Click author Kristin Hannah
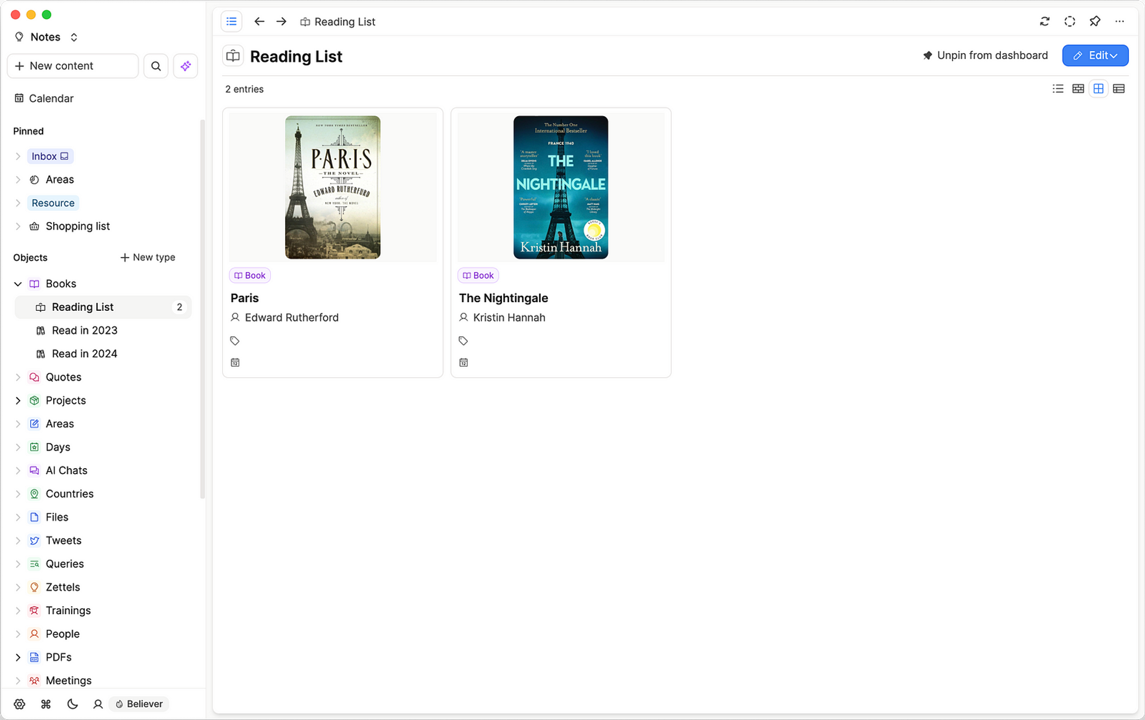 click(x=509, y=318)
